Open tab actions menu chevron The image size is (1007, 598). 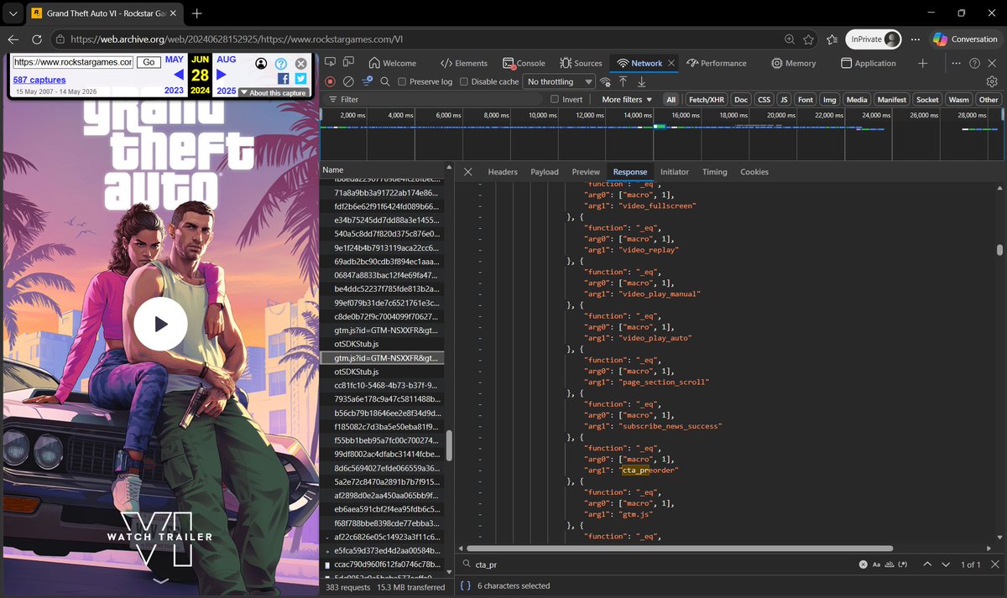pyautogui.click(x=13, y=13)
